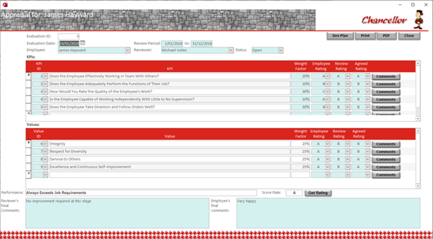Click KPI text about working independently with little supervision

(122, 100)
